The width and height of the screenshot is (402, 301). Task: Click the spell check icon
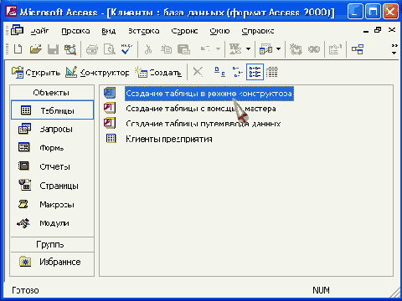coord(126,49)
